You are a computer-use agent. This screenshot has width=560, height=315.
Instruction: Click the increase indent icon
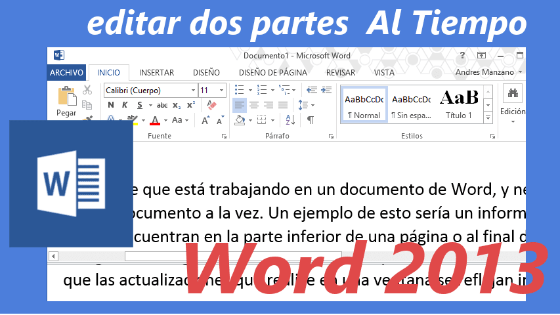click(x=326, y=90)
